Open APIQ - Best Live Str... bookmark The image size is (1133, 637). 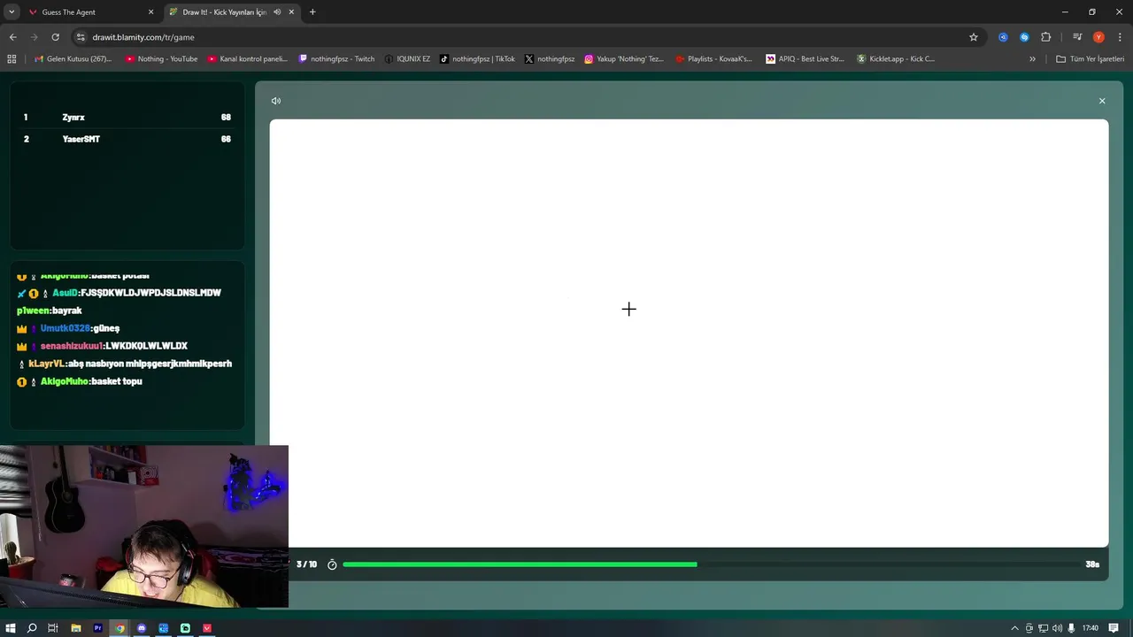(x=805, y=59)
